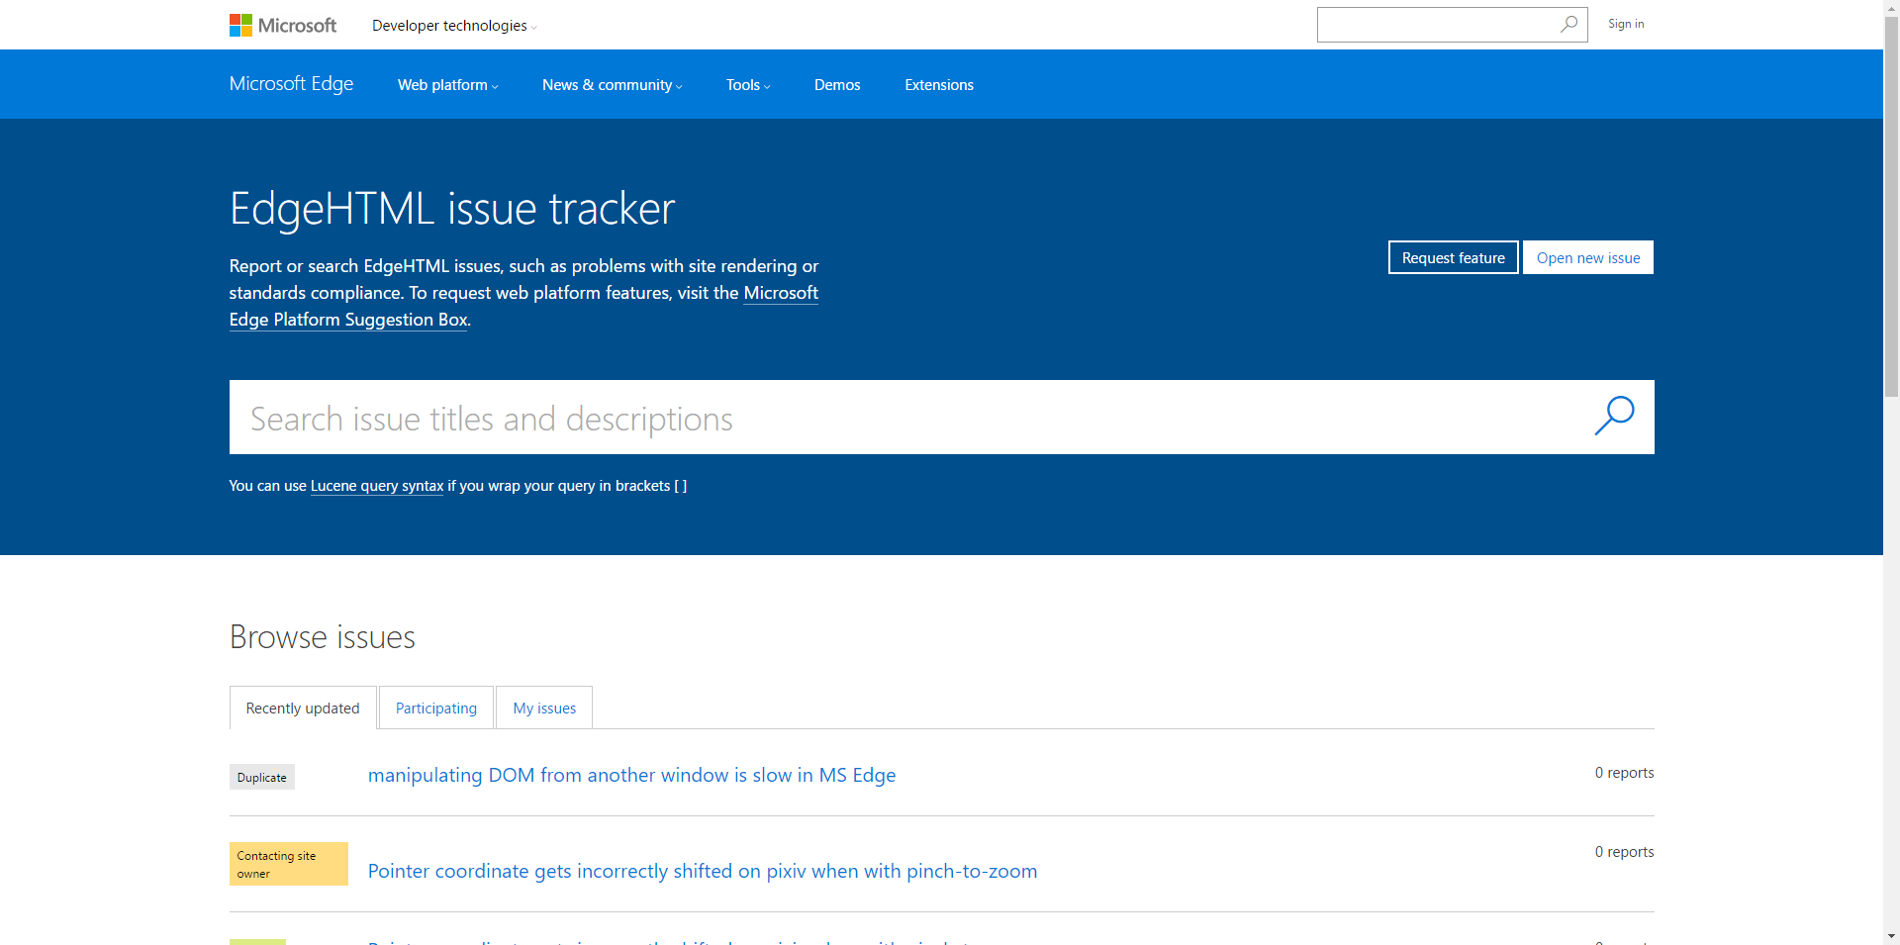Open the Web platform menu
Screen dimensions: 1900x945
(x=447, y=85)
